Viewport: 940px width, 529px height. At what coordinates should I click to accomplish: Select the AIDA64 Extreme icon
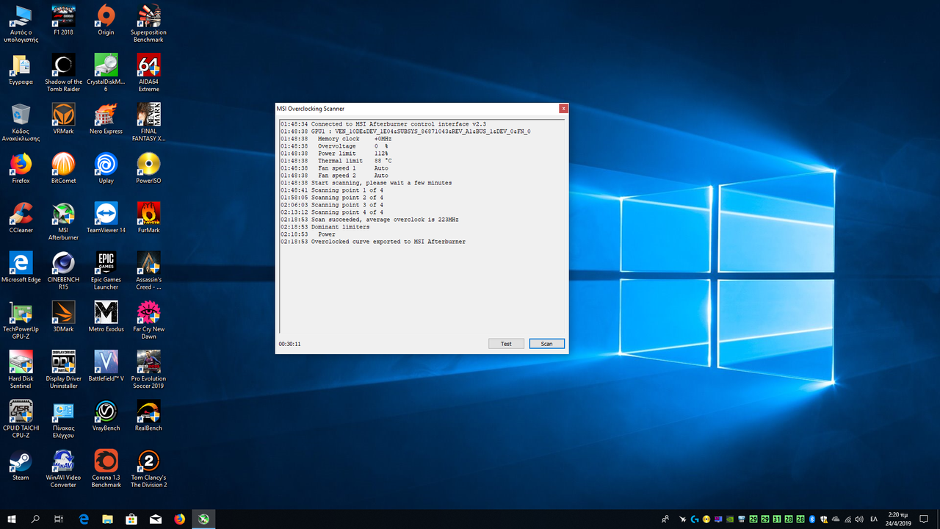(148, 73)
